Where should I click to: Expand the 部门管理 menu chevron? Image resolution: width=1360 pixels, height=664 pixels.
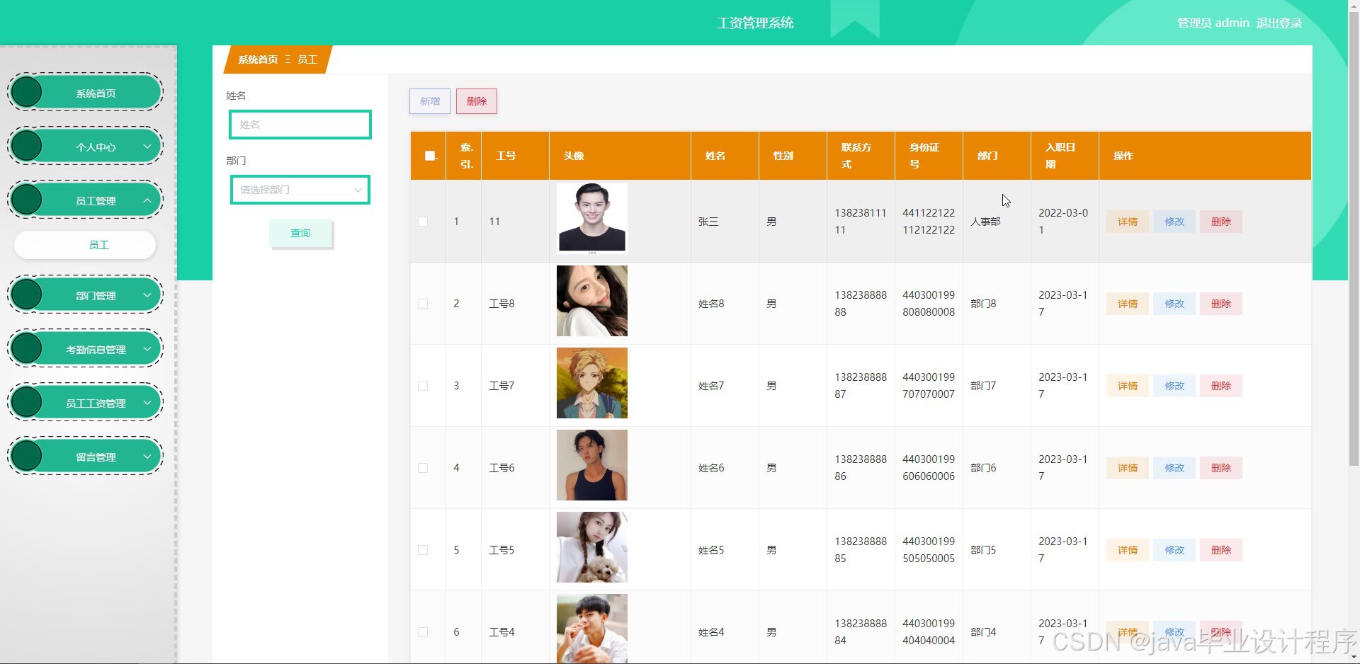coord(147,295)
